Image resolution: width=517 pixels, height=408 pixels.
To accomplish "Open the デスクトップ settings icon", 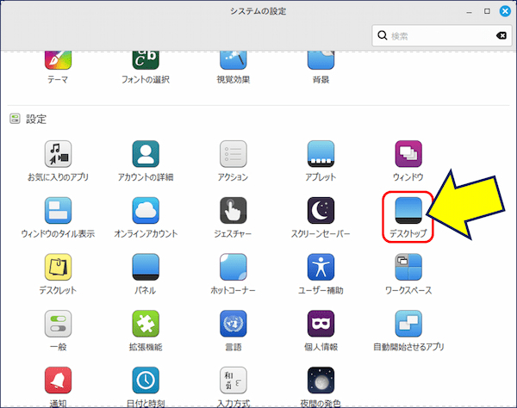I will pos(408,211).
